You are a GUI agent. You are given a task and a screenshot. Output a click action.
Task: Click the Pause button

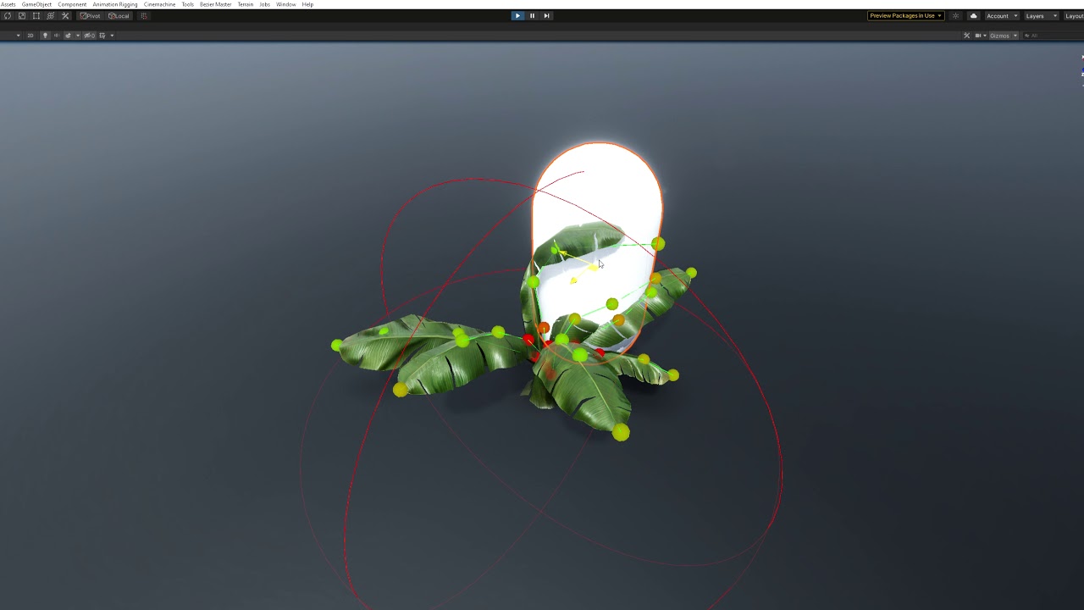coord(532,15)
